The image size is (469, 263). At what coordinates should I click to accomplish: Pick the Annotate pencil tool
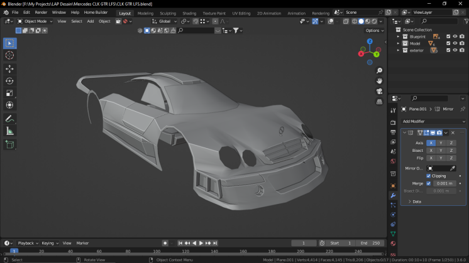tap(10, 119)
